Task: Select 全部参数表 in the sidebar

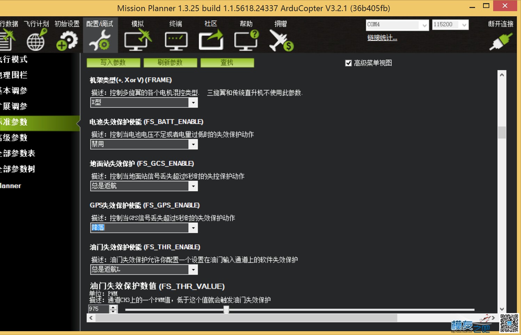Action: coord(17,153)
